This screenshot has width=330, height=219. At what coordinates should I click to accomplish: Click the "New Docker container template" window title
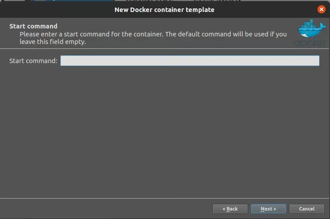click(164, 9)
